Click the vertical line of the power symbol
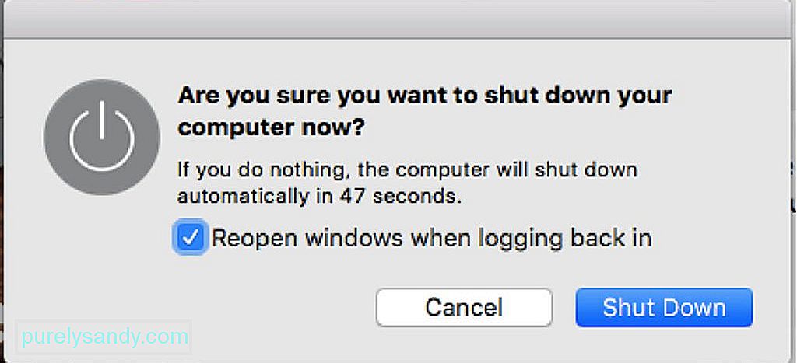The width and height of the screenshot is (797, 363). click(102, 120)
